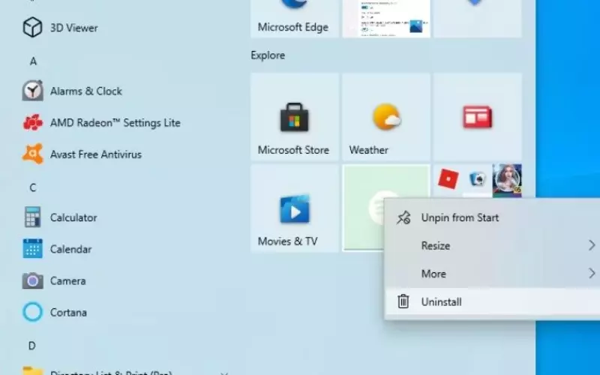
Task: Open the orange Avast Antivirus icon
Action: coord(32,154)
